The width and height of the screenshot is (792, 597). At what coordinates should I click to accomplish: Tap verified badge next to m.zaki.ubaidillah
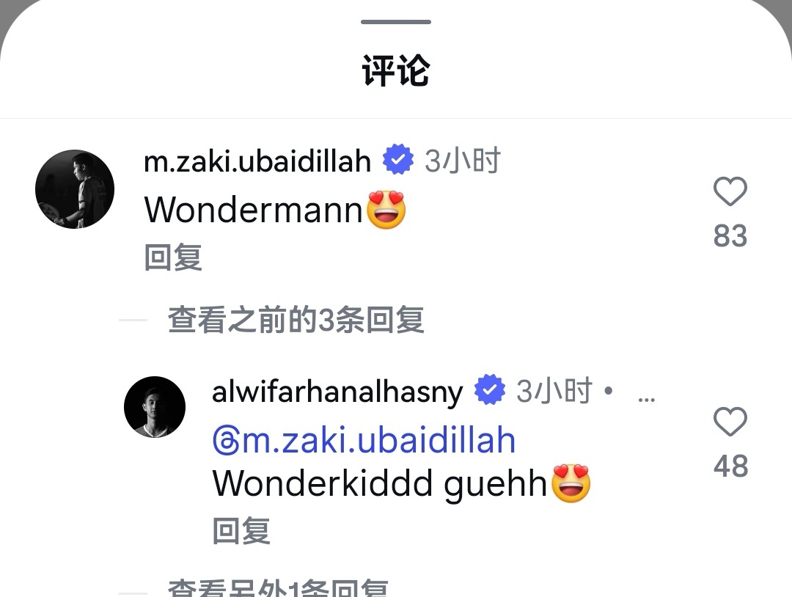tap(398, 160)
